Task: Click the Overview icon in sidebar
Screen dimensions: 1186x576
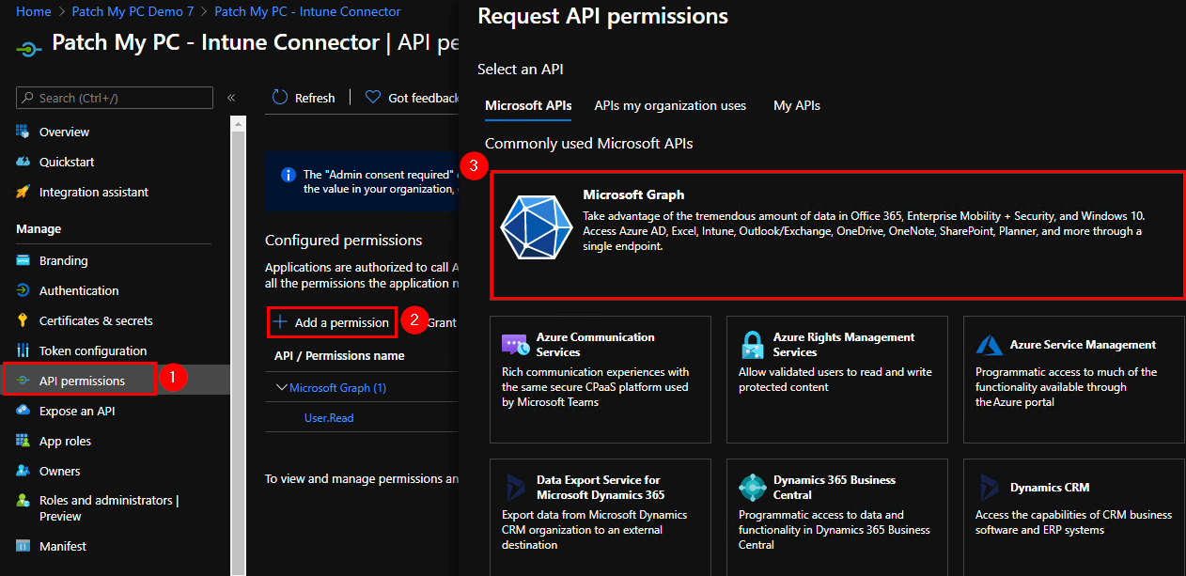Action: click(x=23, y=132)
